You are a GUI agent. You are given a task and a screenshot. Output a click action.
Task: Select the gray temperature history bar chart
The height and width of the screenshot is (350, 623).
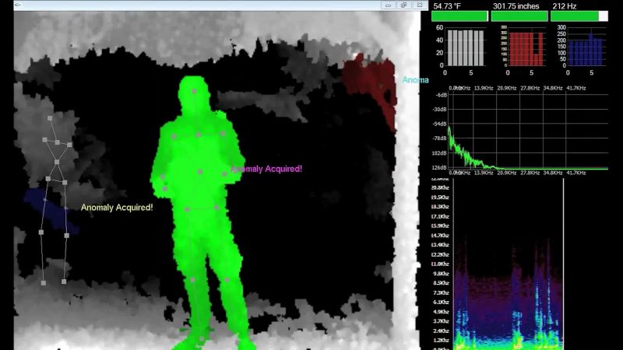click(466, 47)
